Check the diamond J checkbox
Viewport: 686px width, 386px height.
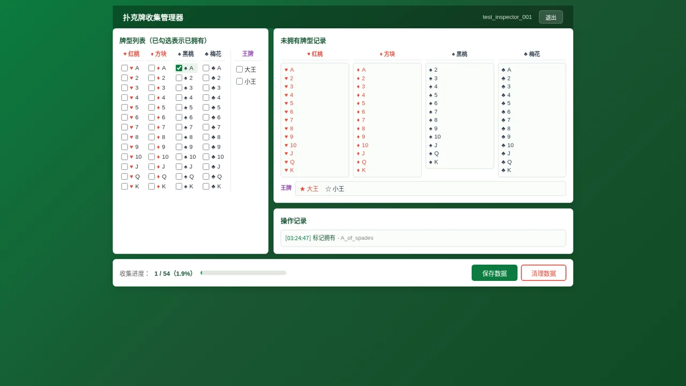(152, 166)
